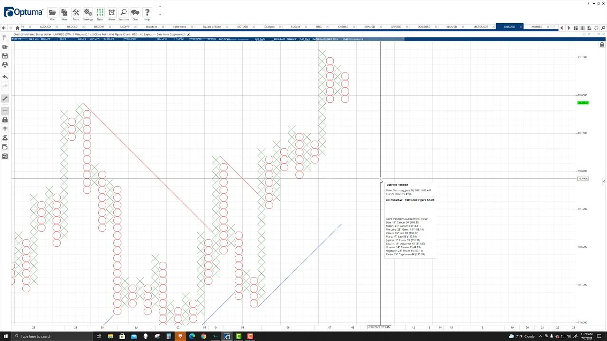Click the Windows taskbar search box

coord(52,336)
